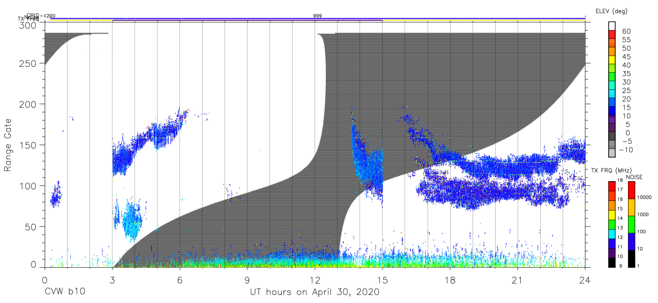Image resolution: width=658 pixels, height=303 pixels.
Task: Click the 'TX FRQ (MHz)' legend title
Action: (611, 170)
